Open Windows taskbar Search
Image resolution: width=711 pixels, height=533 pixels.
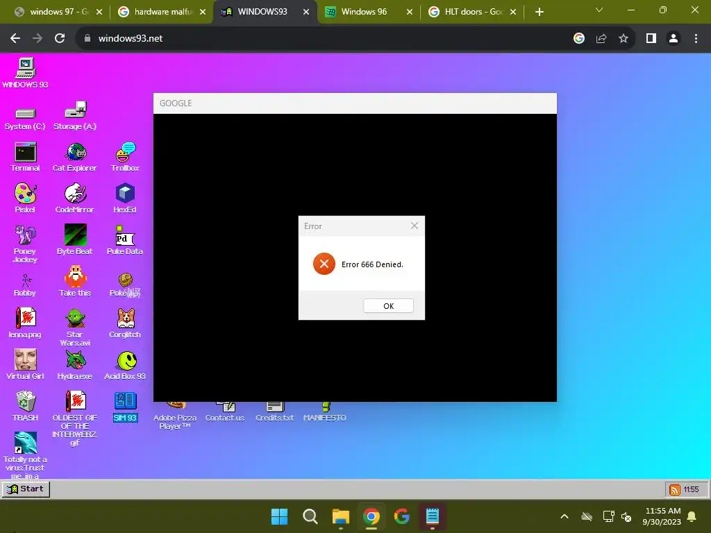(x=310, y=516)
